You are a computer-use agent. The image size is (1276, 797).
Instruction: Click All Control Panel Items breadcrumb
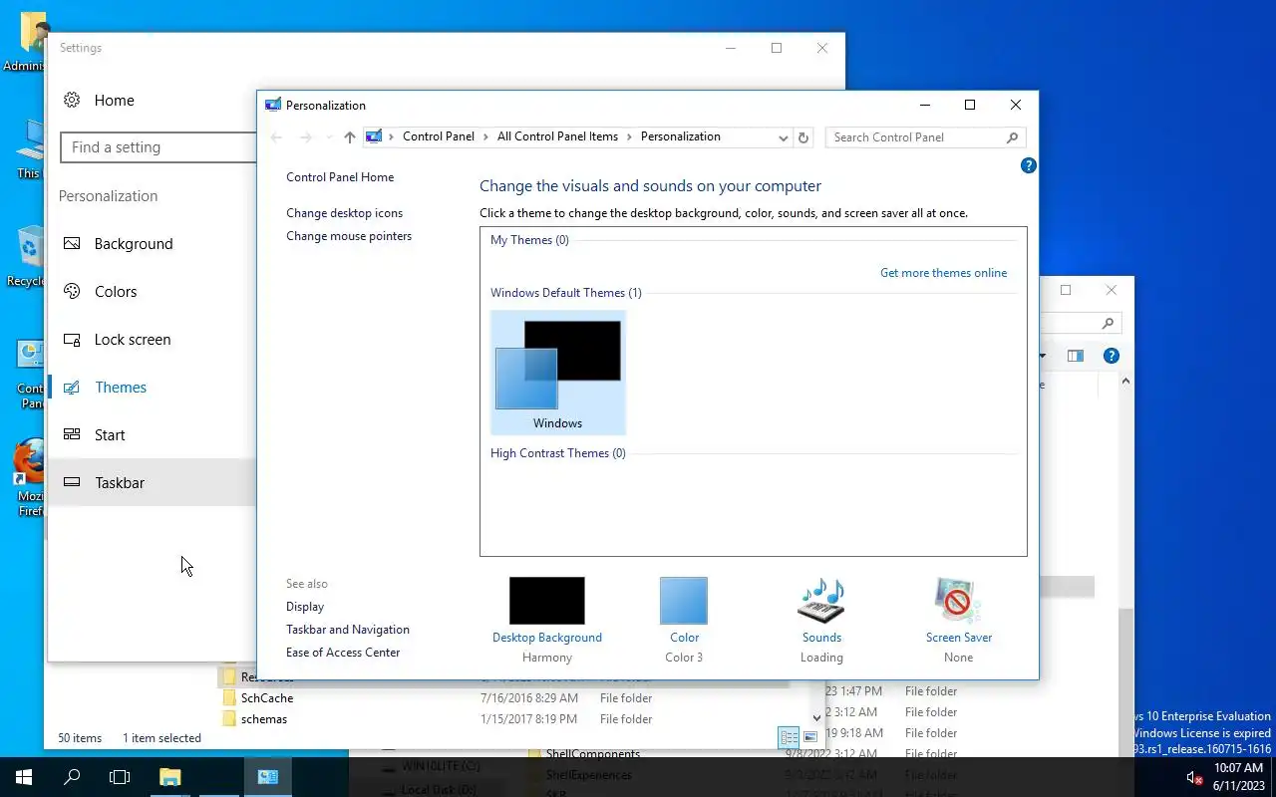(557, 136)
